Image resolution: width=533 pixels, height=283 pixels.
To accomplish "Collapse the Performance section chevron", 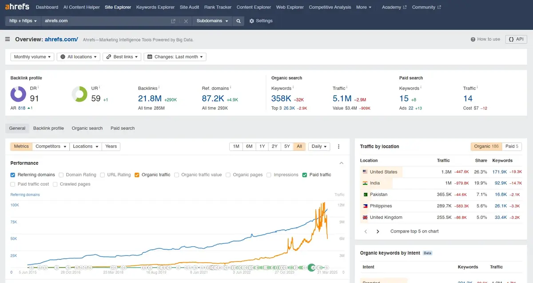I will pyautogui.click(x=342, y=163).
